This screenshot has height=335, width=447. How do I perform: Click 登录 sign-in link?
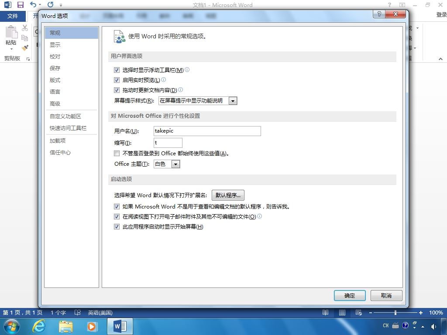442,15
